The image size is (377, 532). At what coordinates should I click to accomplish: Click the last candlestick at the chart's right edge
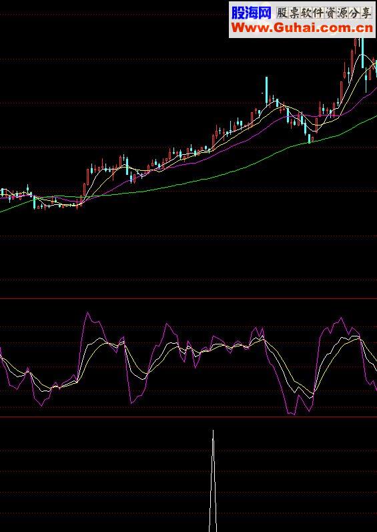pos(376,67)
